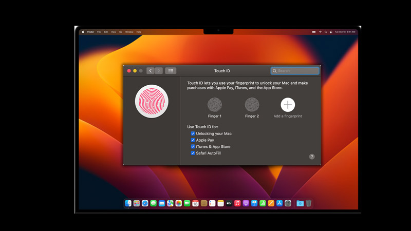Toggle iTunes & App Store checkbox

[193, 147]
